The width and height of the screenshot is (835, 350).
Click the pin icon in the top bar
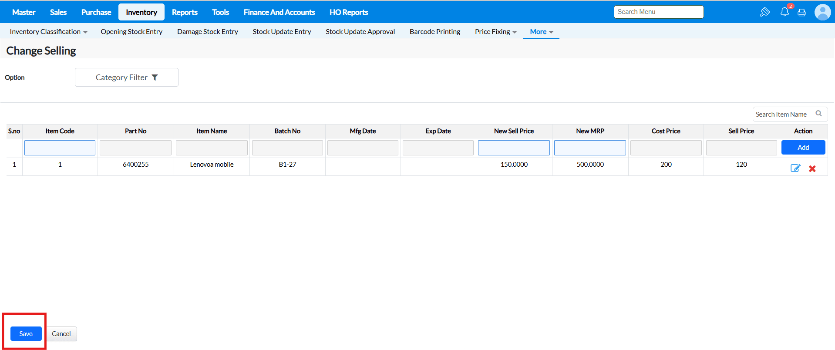(x=765, y=12)
